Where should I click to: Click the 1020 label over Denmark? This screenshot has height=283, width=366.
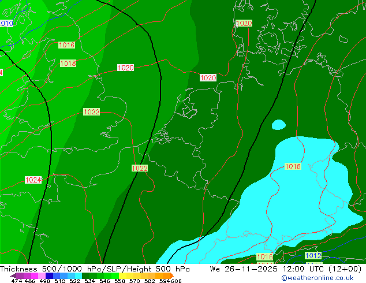244,23
